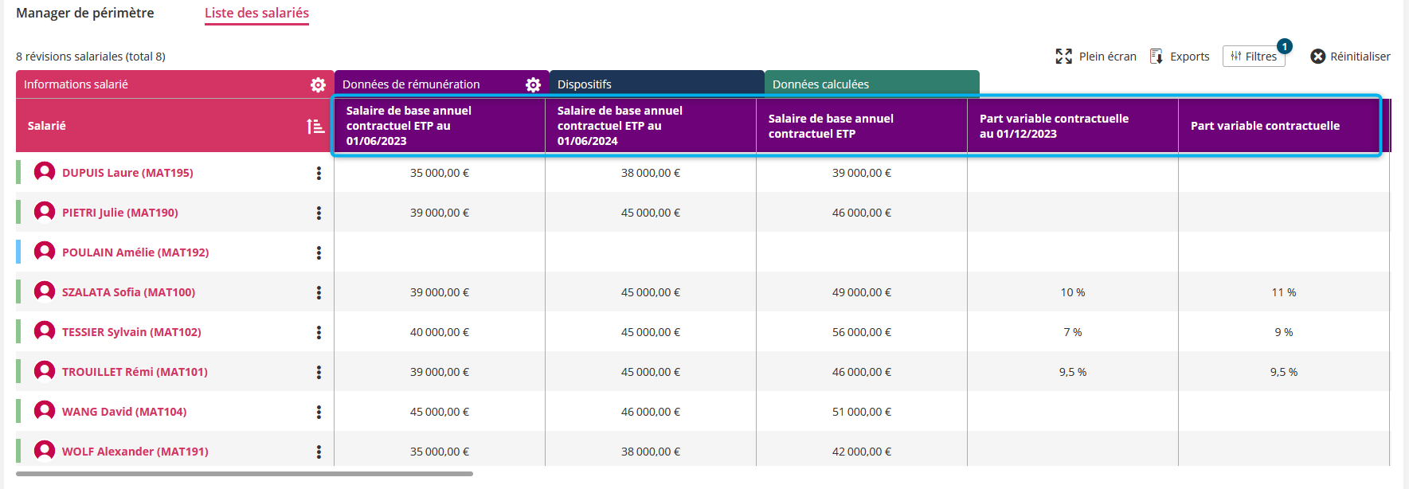This screenshot has height=489, width=1409.
Task: Open three-dot menu for WANG David
Action: [319, 412]
